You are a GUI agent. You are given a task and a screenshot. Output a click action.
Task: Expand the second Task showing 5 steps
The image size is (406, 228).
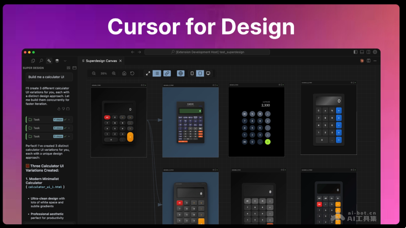(x=49, y=128)
